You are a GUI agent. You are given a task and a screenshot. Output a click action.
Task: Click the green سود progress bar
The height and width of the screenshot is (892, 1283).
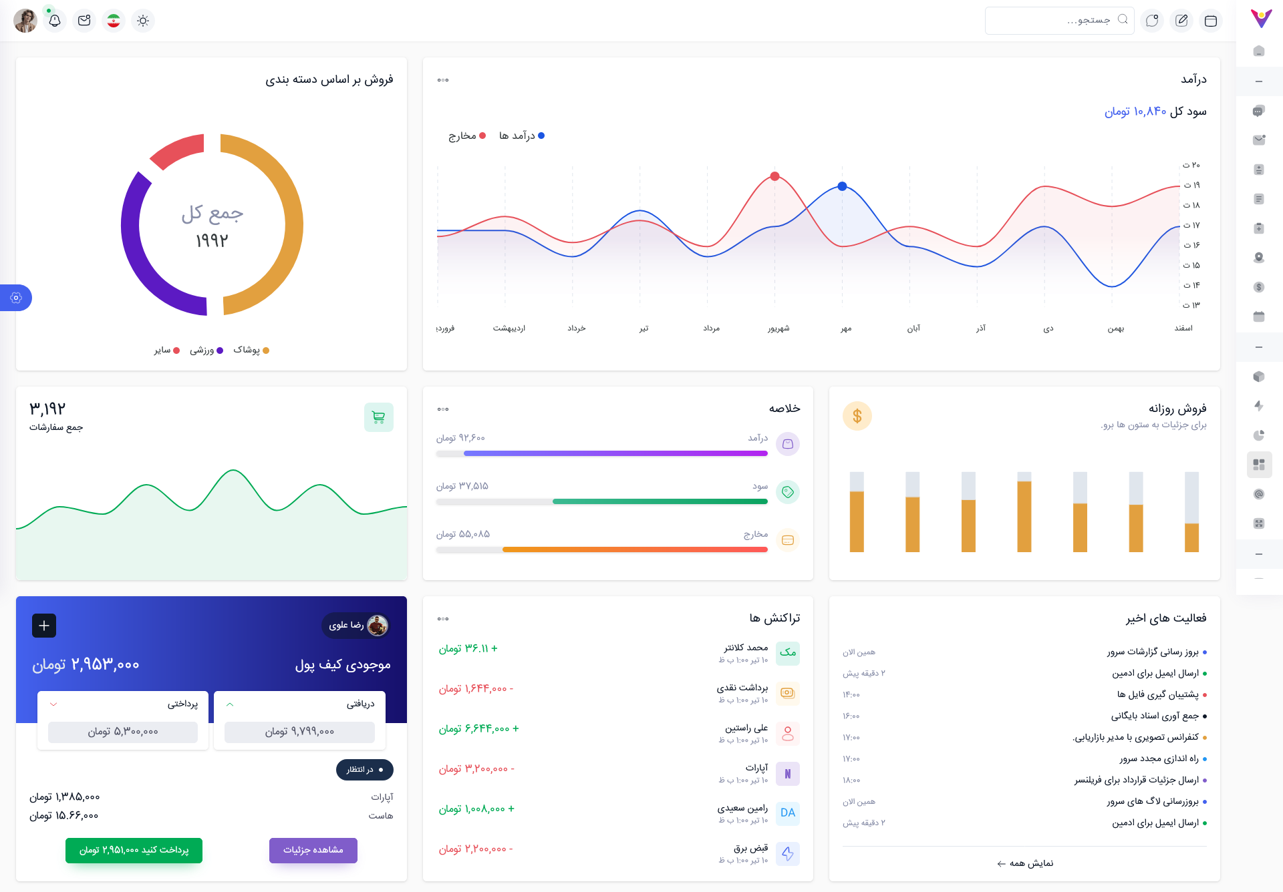660,501
